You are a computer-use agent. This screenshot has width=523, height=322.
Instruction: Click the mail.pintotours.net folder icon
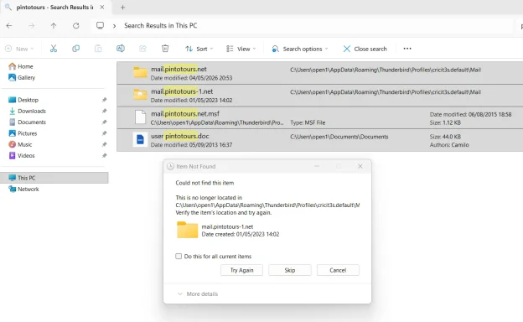(140, 72)
